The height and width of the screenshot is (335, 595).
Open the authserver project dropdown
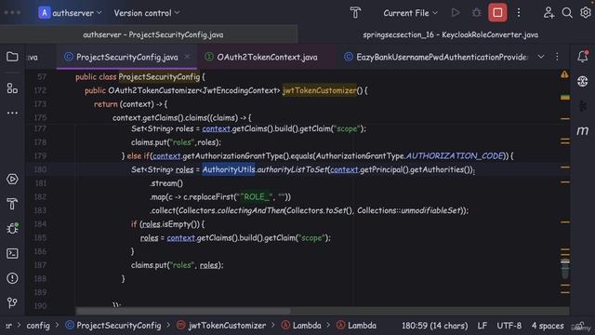click(x=71, y=13)
